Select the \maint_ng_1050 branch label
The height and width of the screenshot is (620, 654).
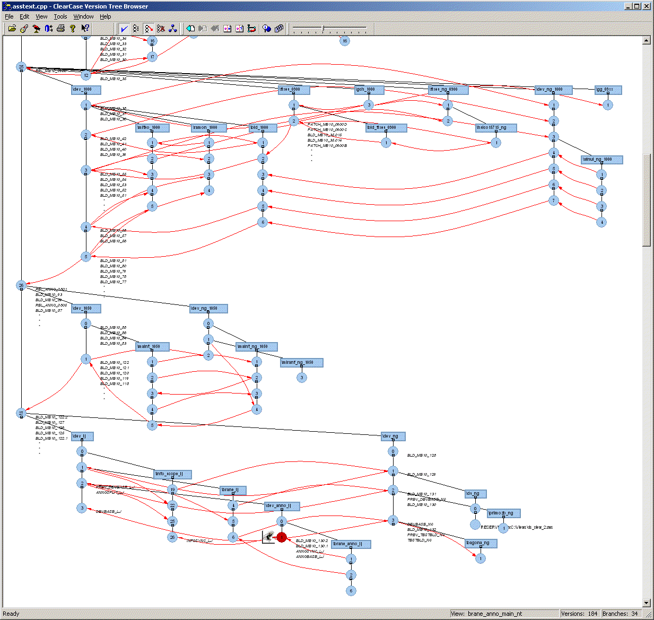point(256,347)
